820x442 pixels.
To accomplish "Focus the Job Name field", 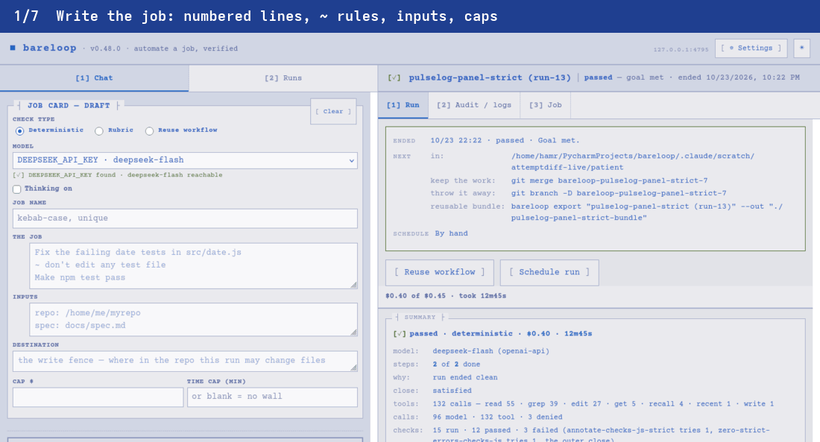I will [x=185, y=218].
